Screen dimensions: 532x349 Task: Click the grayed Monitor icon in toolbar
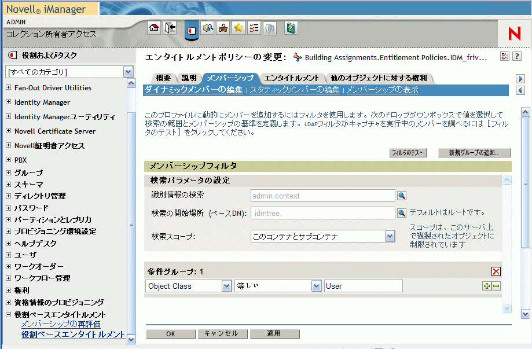coord(269,28)
